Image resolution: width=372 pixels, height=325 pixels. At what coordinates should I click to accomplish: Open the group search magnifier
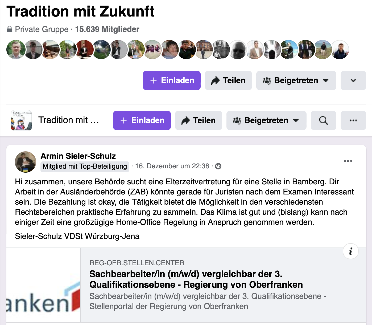323,120
